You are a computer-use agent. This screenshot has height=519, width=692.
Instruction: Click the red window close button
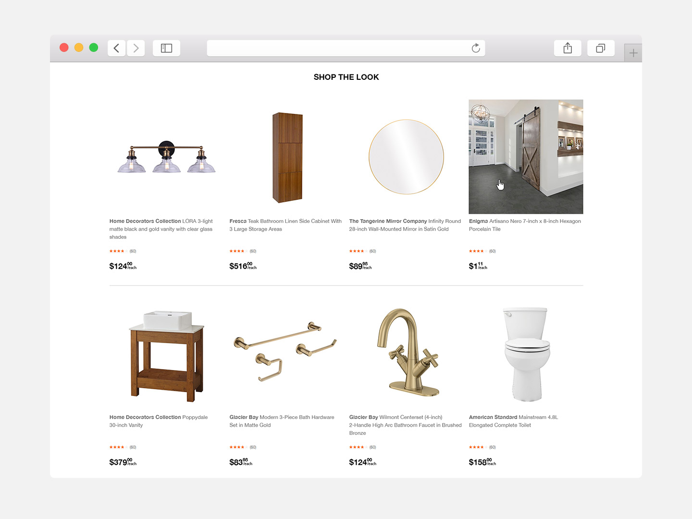tap(64, 48)
